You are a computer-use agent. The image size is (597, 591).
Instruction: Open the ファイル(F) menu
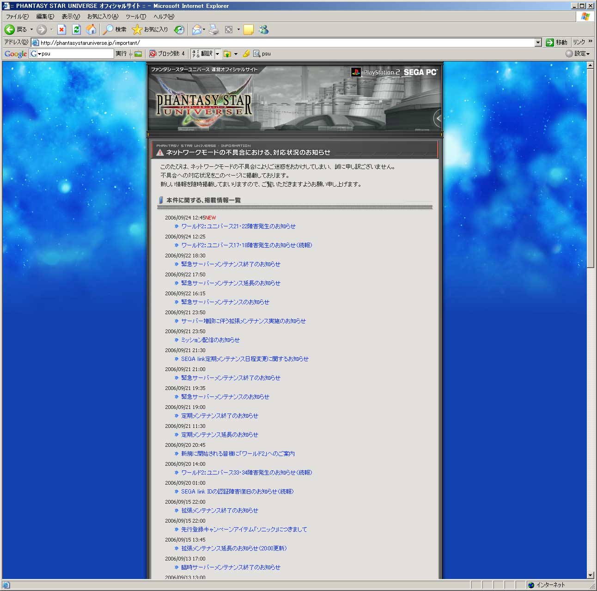pyautogui.click(x=17, y=17)
